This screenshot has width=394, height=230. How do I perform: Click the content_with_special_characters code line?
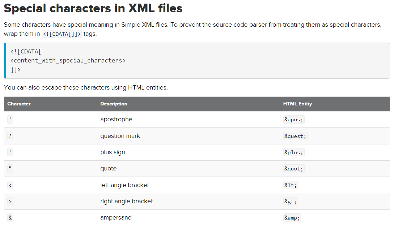coord(68,61)
